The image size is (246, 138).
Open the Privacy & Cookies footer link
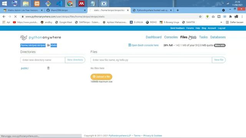153,136
